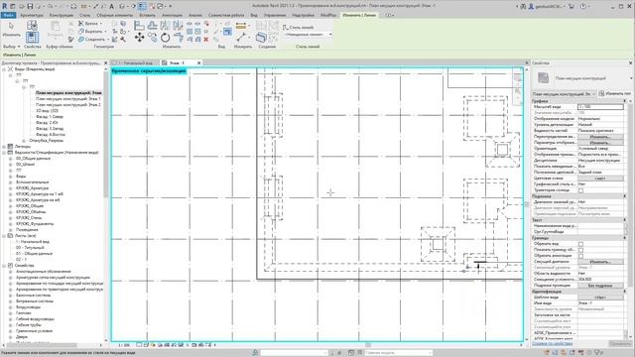Viewport: 635px width, 357px height.
Task: Select the Modify arrow tool
Action: click(x=11, y=27)
